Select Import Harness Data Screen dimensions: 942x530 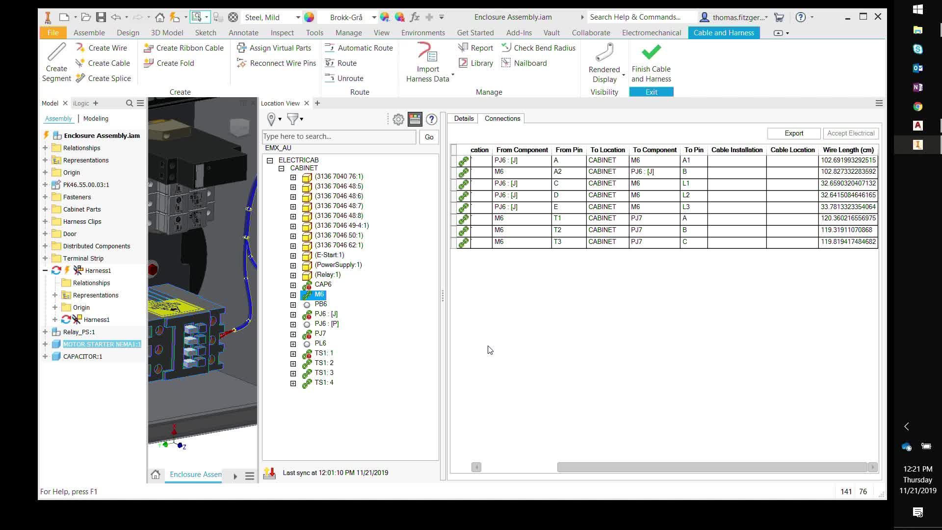click(427, 63)
